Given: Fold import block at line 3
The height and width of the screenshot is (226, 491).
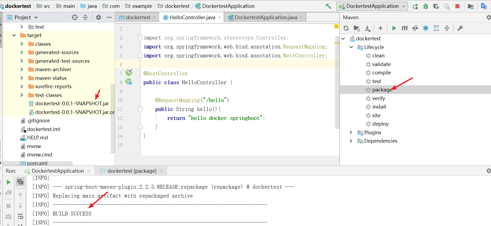Looking at the screenshot, I should 140,38.
